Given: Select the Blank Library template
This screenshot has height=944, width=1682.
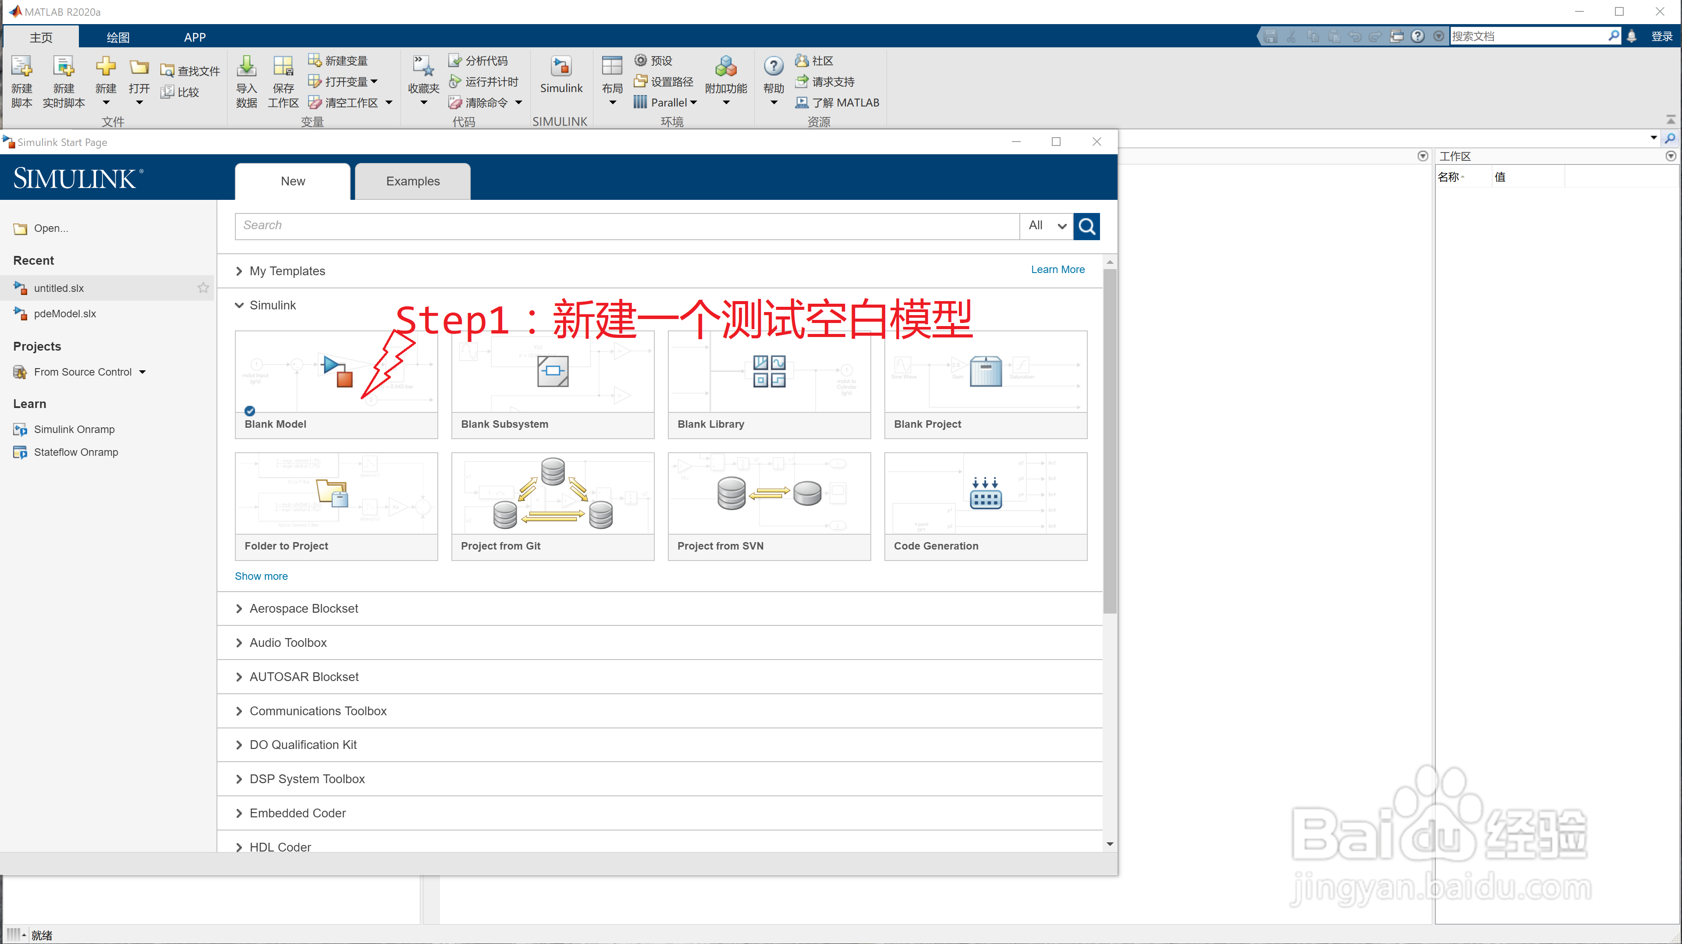Looking at the screenshot, I should (769, 384).
